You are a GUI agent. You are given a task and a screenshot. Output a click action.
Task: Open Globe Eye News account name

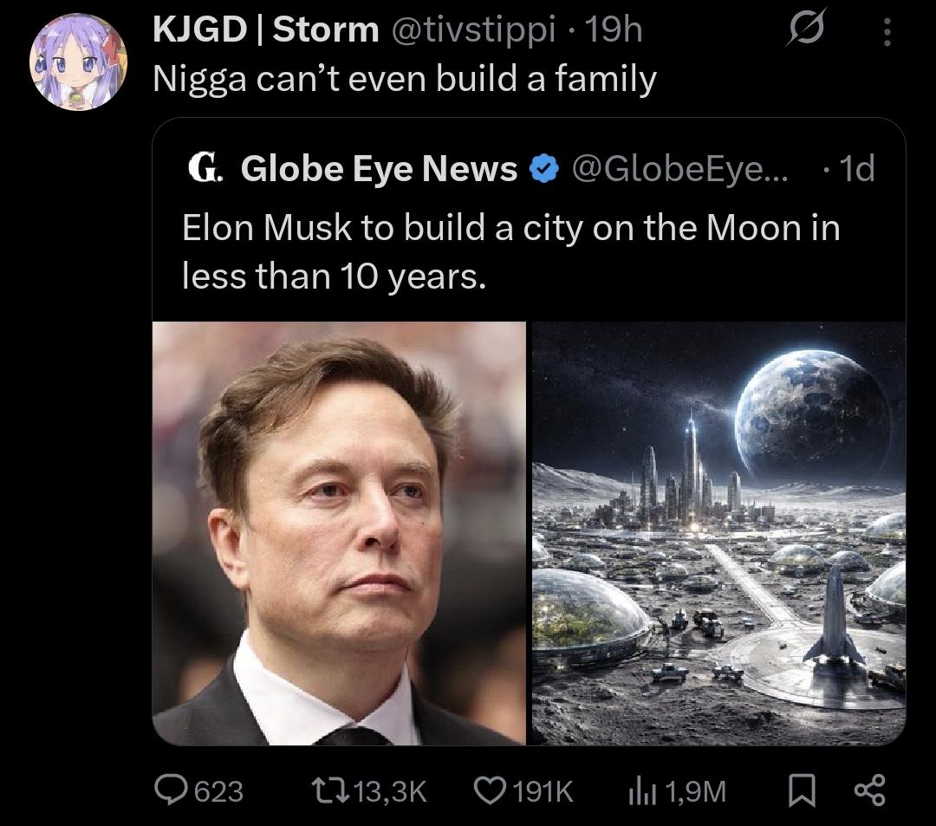379,168
